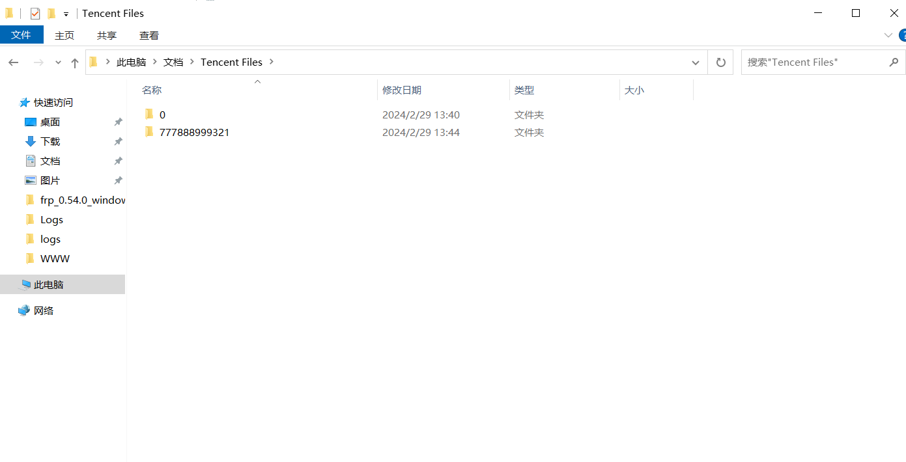Viewport: 906px width, 462px height.
Task: Sort by the 名称 column header
Action: click(x=152, y=90)
